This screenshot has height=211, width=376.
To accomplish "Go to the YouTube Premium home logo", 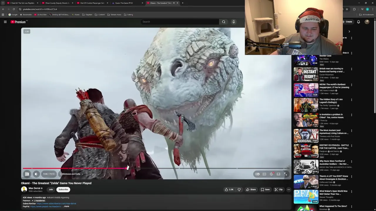I will [18, 22].
